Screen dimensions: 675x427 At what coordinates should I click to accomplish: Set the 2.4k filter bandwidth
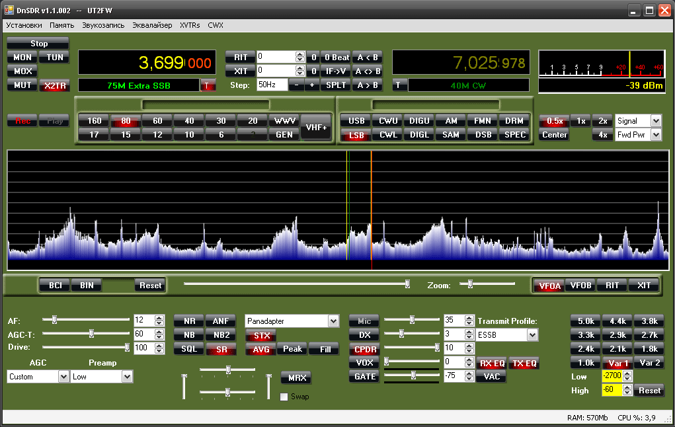pyautogui.click(x=586, y=348)
